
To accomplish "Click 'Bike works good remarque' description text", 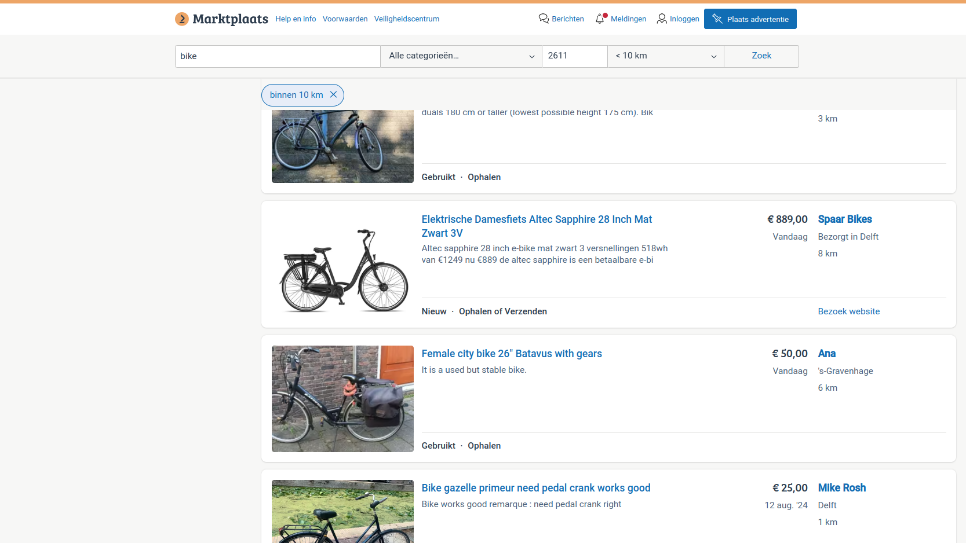I will [522, 504].
